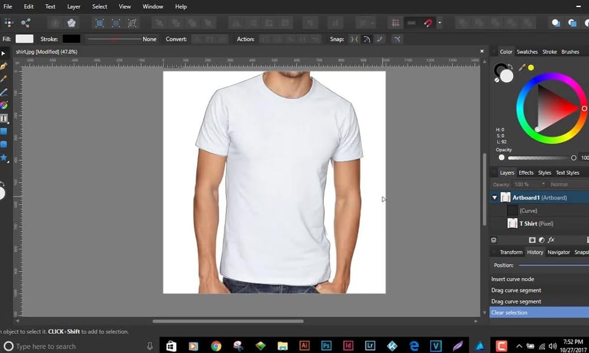Click the None stroke style button
The image size is (589, 353).
pos(149,39)
